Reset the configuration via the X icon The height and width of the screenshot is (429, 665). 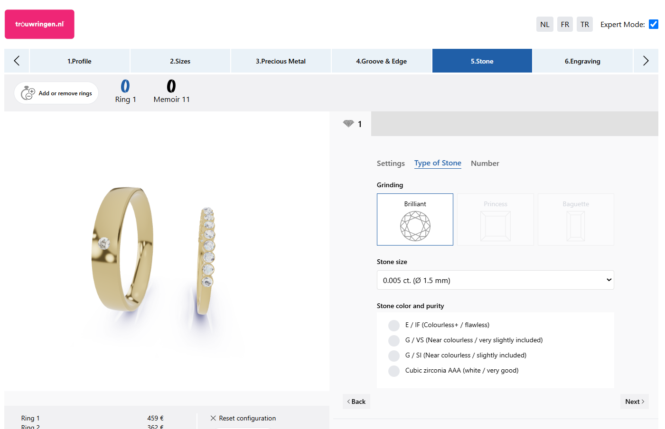(x=213, y=418)
